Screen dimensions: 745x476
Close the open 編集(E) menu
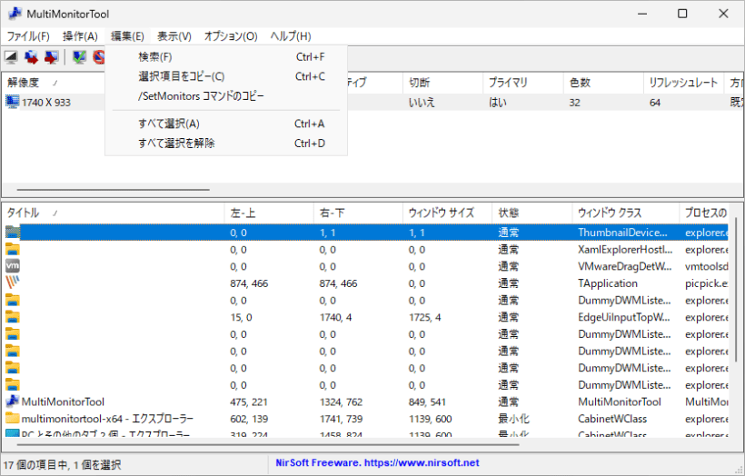[x=127, y=36]
